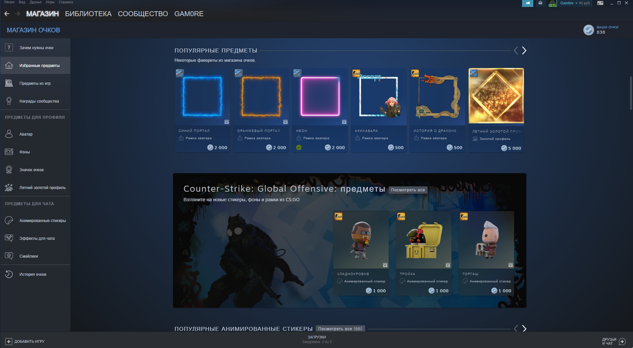Click the Магазин очков heading link
Viewport: 633px width, 348px height.
[x=33, y=30]
